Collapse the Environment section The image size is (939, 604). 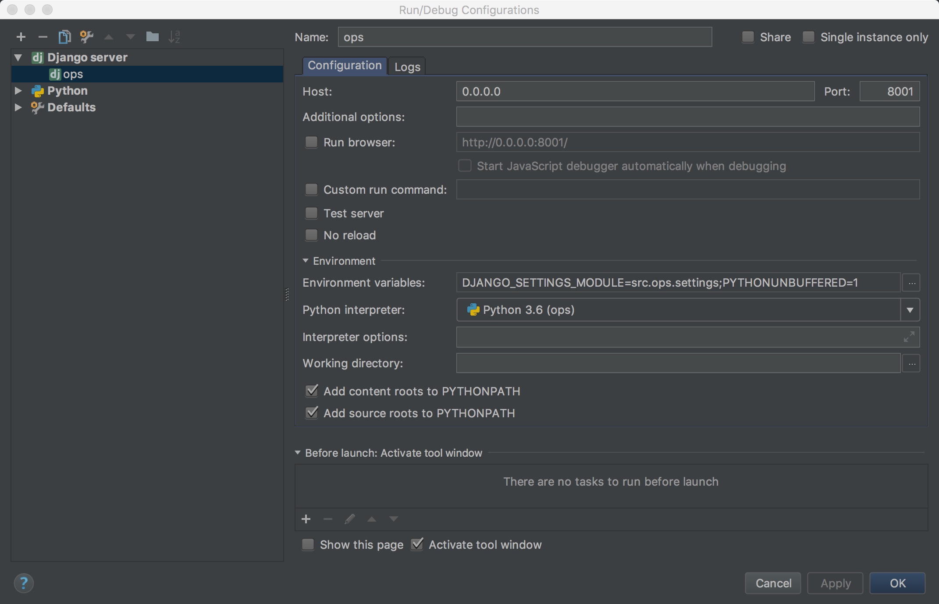pos(306,261)
